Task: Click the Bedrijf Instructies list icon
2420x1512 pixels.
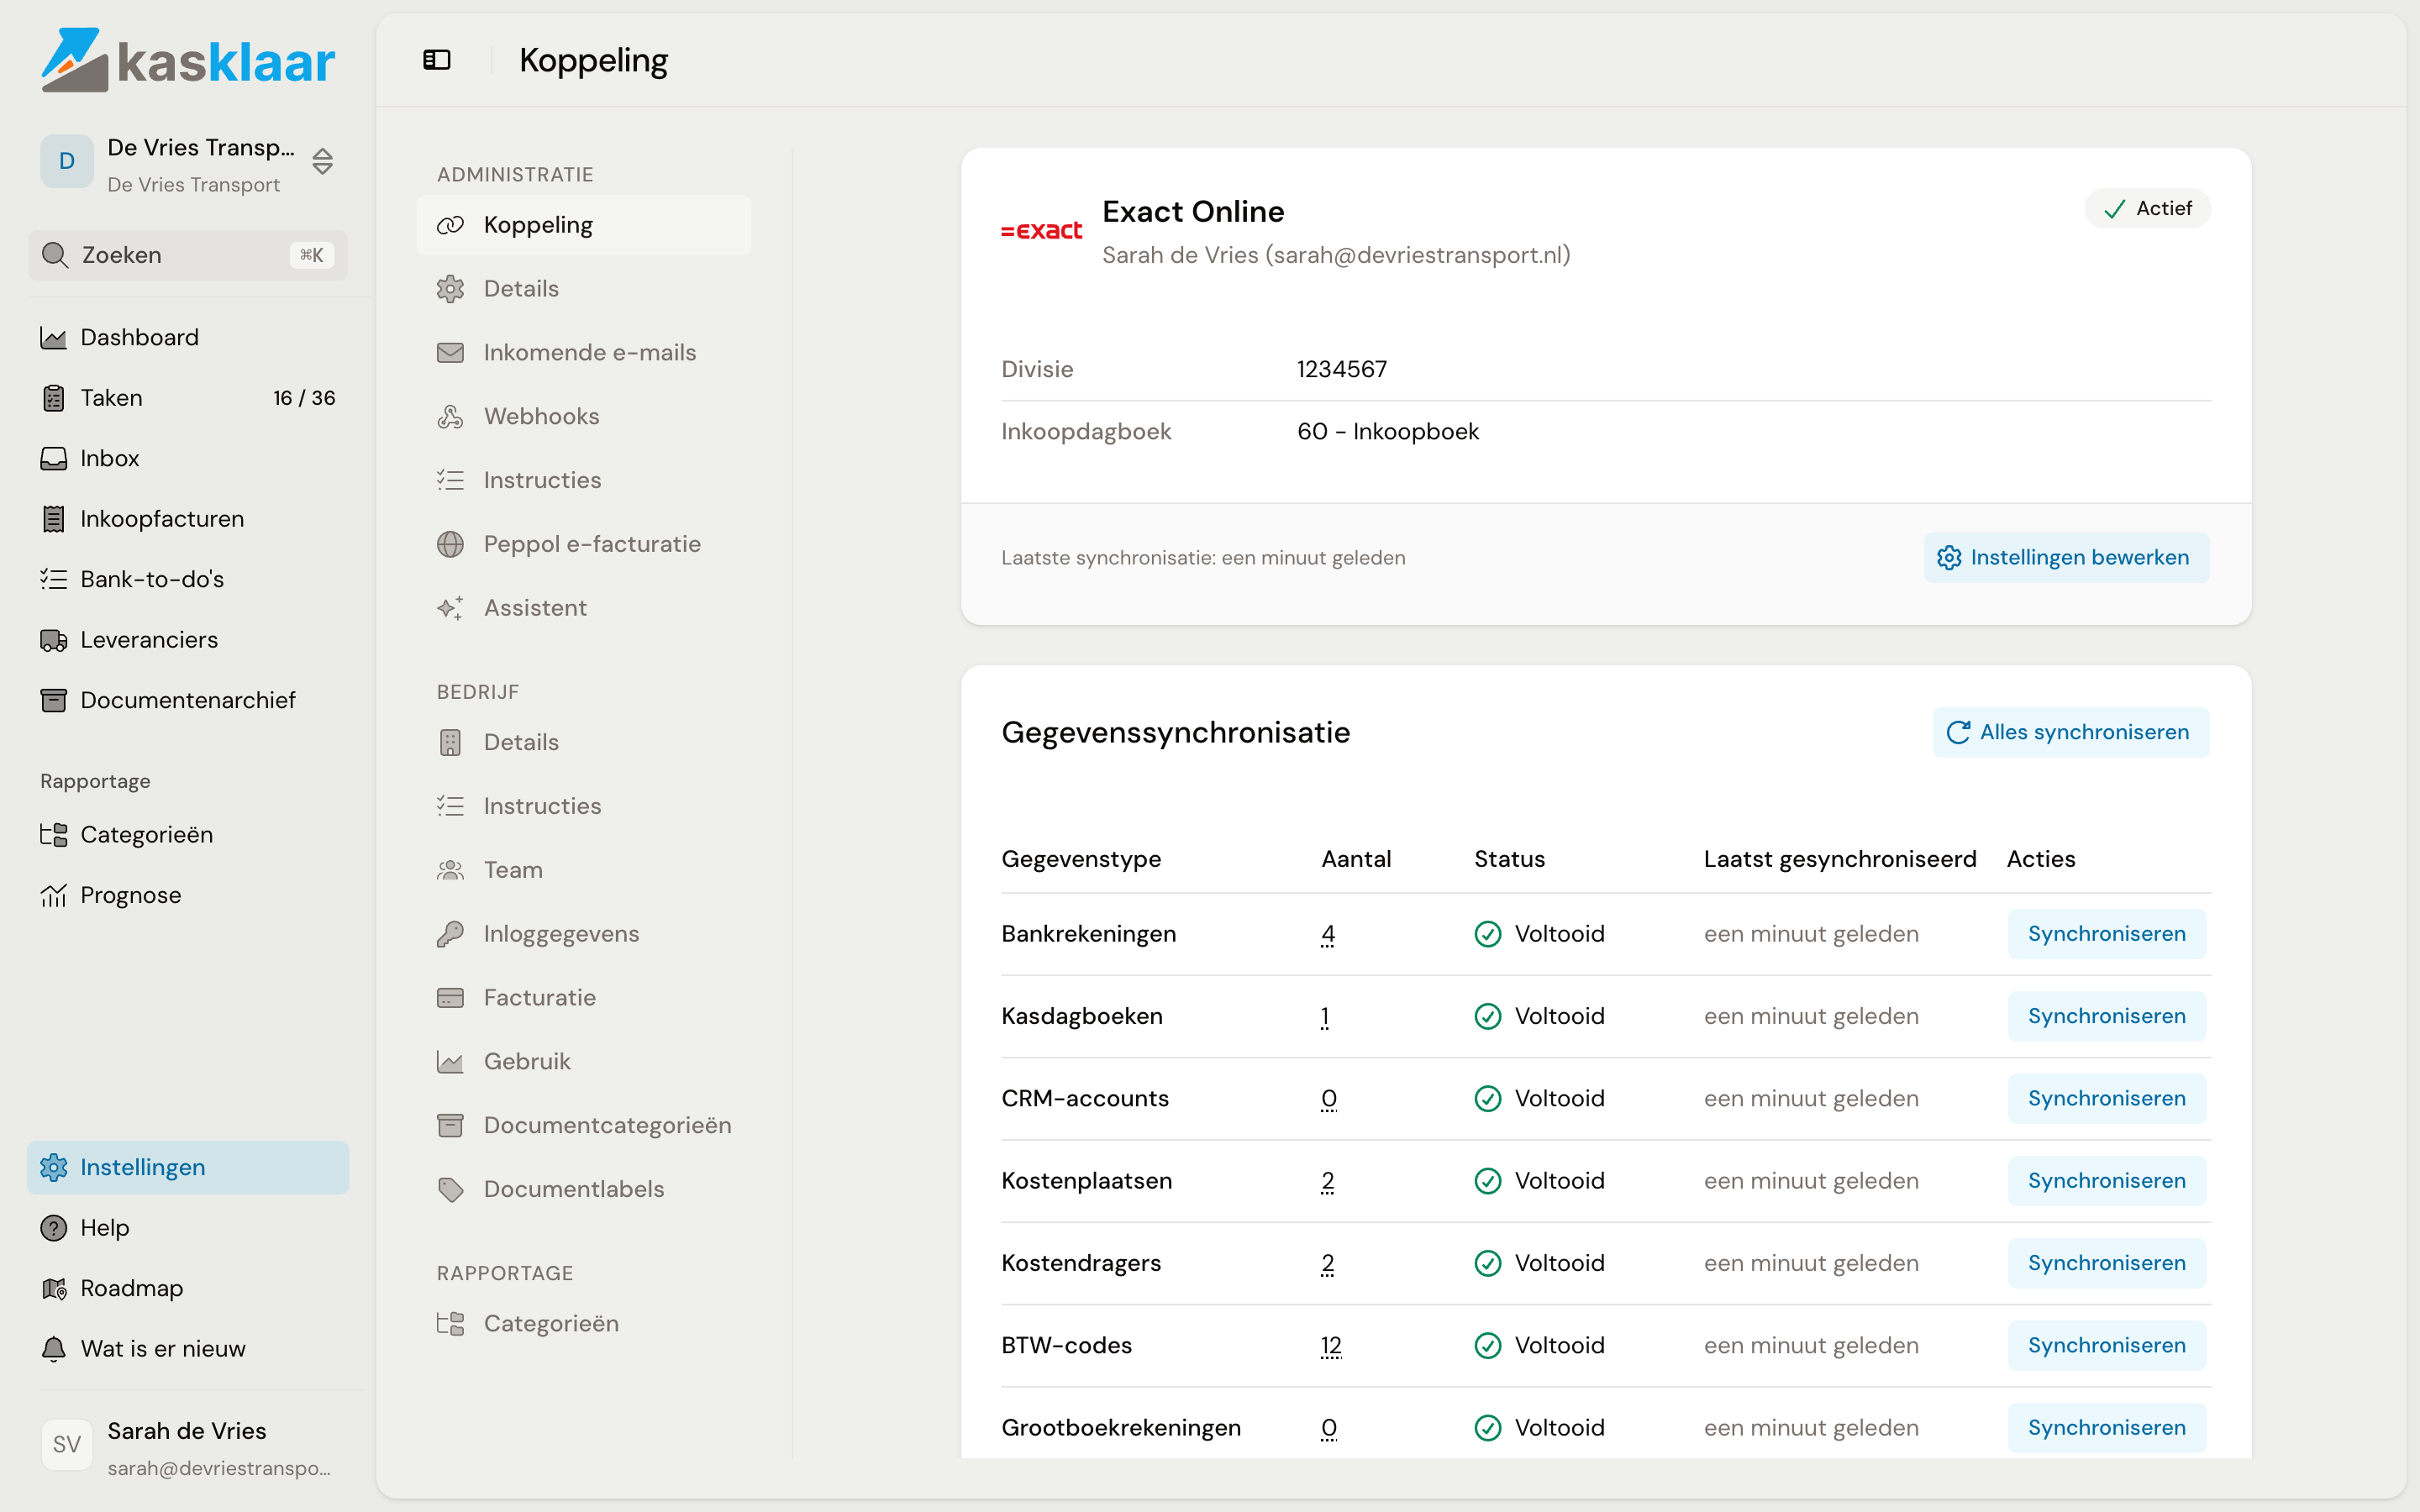Action: point(450,806)
